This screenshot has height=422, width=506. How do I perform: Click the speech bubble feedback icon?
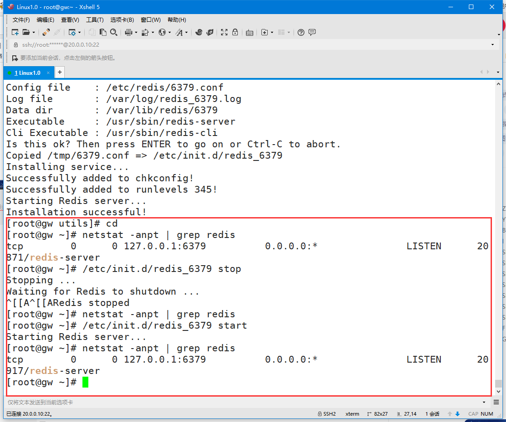point(312,32)
